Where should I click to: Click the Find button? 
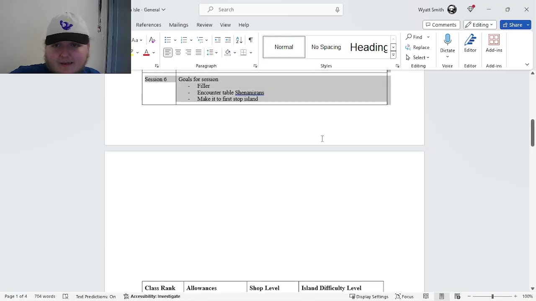click(x=414, y=37)
